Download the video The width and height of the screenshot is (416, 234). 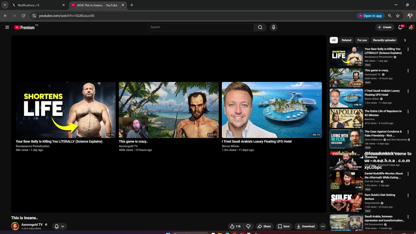coord(305,226)
